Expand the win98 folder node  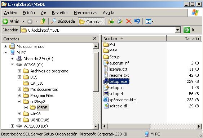[x=19, y=114]
